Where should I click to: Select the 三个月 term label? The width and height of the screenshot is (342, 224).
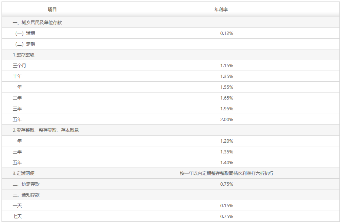[x=19, y=66]
